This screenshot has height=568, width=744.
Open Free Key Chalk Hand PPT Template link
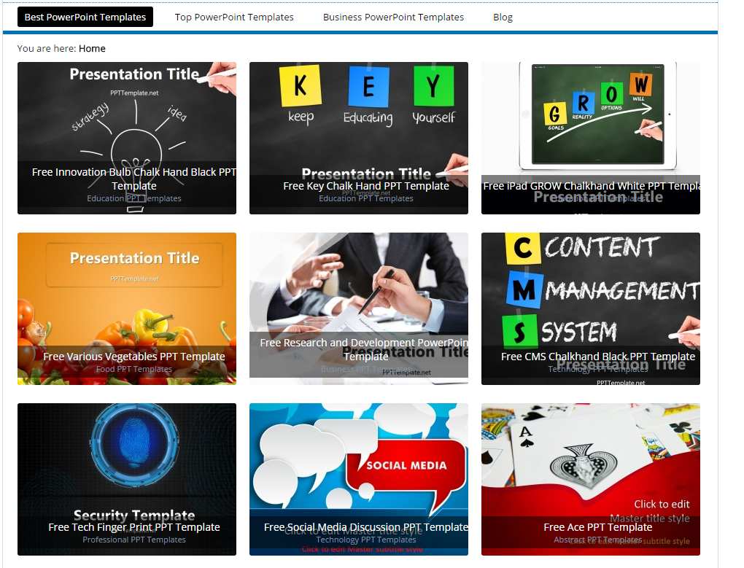point(366,186)
